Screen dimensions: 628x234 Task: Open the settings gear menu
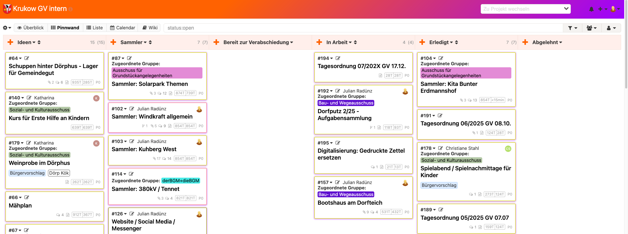(x=7, y=28)
